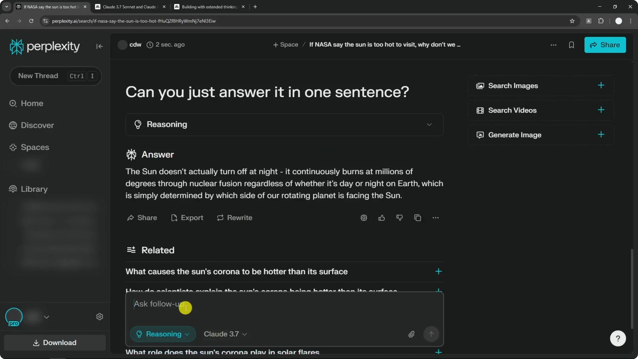Viewport: 638px width, 359px height.
Task: Click the teal Share button
Action: click(605, 45)
